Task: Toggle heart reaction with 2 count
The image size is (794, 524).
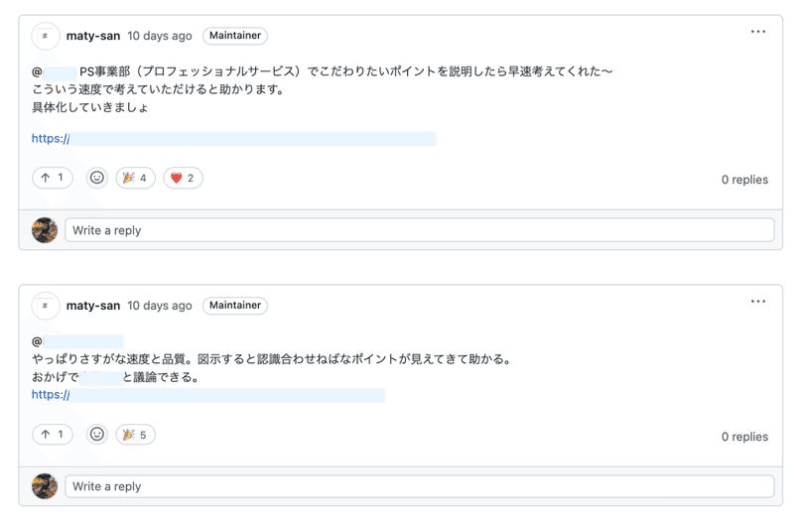Action: click(x=183, y=178)
